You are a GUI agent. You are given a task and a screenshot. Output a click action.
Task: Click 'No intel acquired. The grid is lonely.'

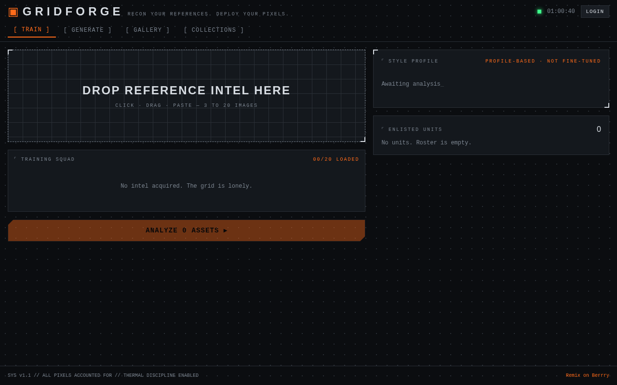click(187, 186)
